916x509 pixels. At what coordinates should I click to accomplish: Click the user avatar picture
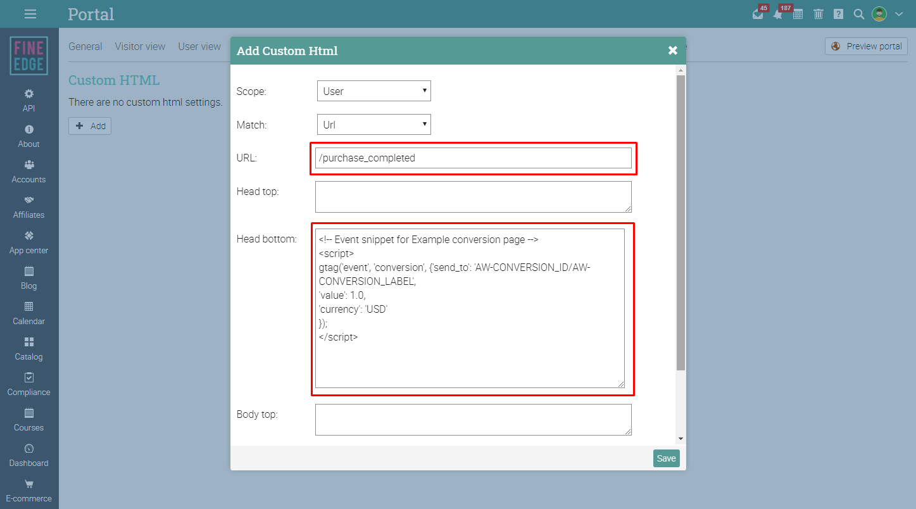click(x=879, y=14)
